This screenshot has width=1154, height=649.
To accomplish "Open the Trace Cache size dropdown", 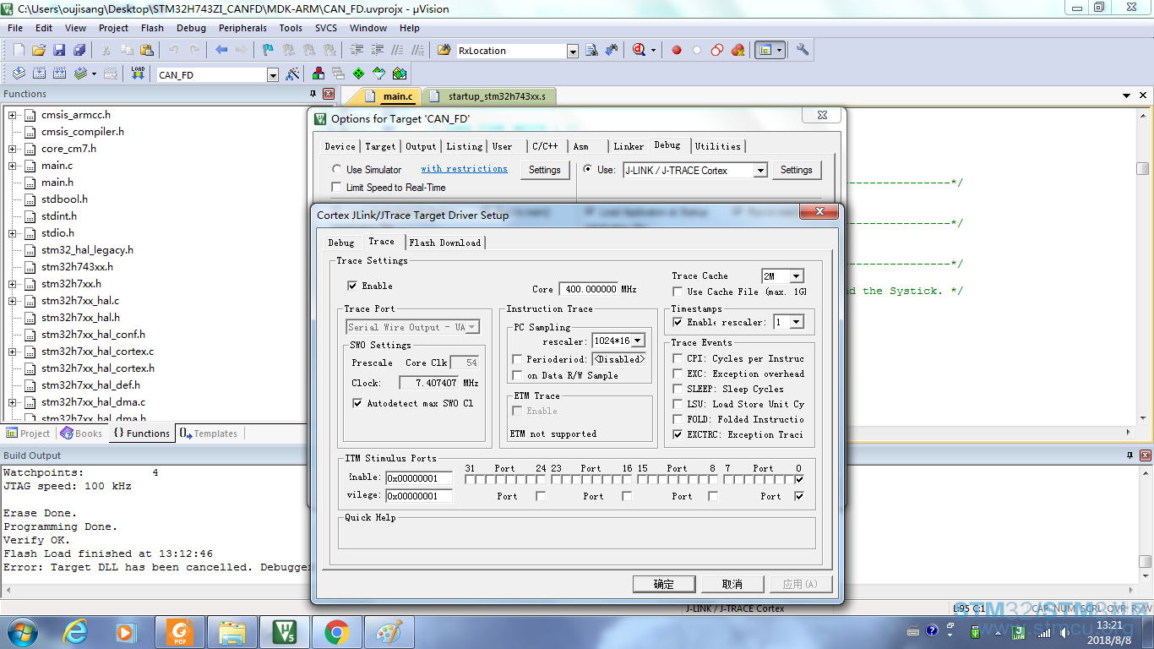I will (796, 276).
